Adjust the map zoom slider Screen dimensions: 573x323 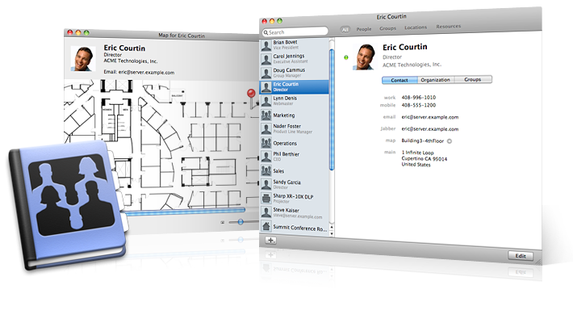click(240, 222)
